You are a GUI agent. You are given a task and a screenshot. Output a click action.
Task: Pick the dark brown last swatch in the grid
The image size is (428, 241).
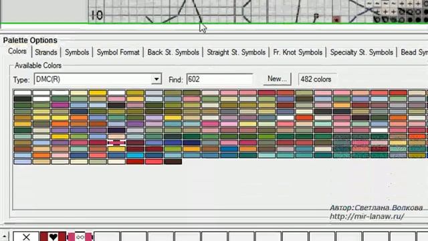tap(173, 161)
